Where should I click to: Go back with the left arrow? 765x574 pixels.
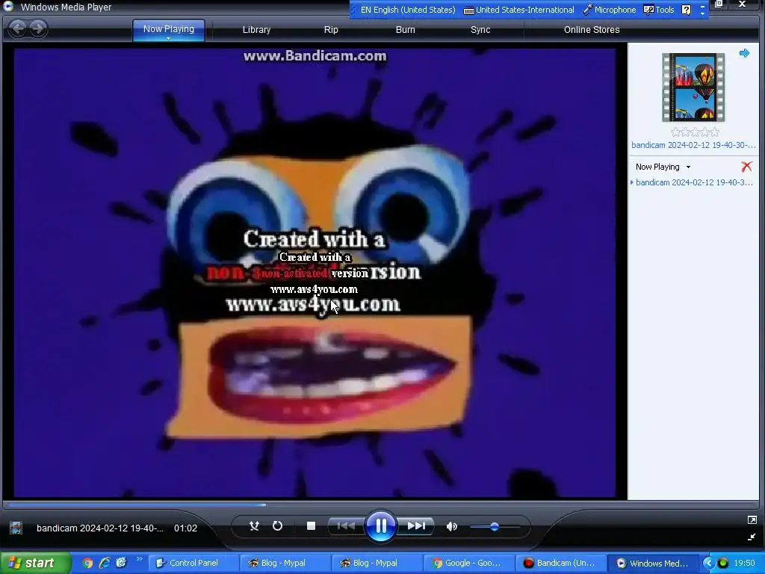pyautogui.click(x=18, y=28)
